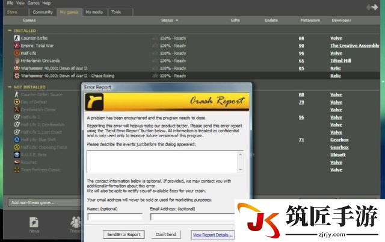The height and width of the screenshot is (242, 385).
Task: Click the Half-Life game icon
Action: point(17,53)
